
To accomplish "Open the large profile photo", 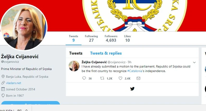I will click(x=24, y=27).
